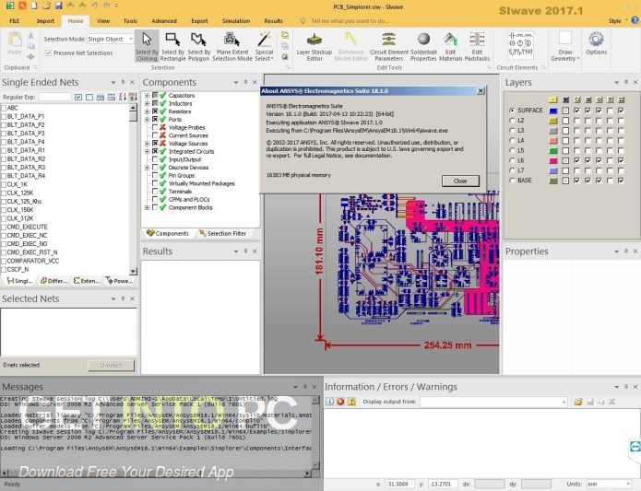The image size is (641, 491).
Task: Switch to the Simulation ribbon tab
Action: pos(236,21)
